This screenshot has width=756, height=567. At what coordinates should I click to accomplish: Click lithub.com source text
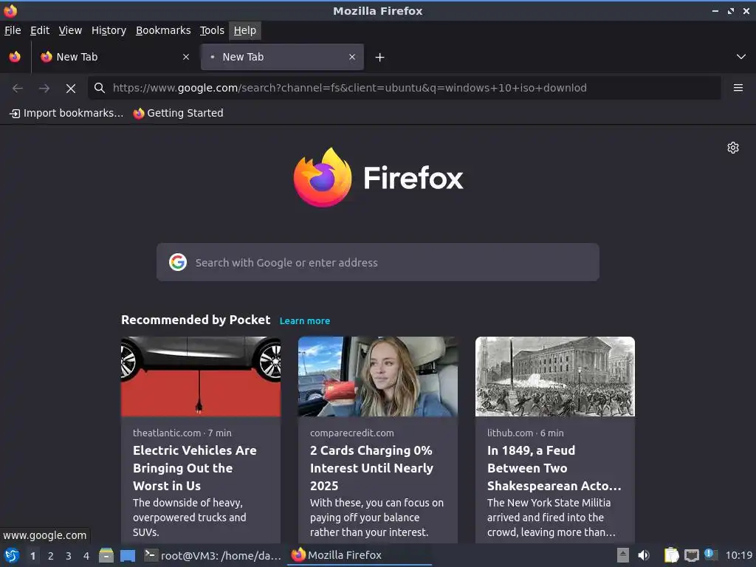(x=510, y=433)
